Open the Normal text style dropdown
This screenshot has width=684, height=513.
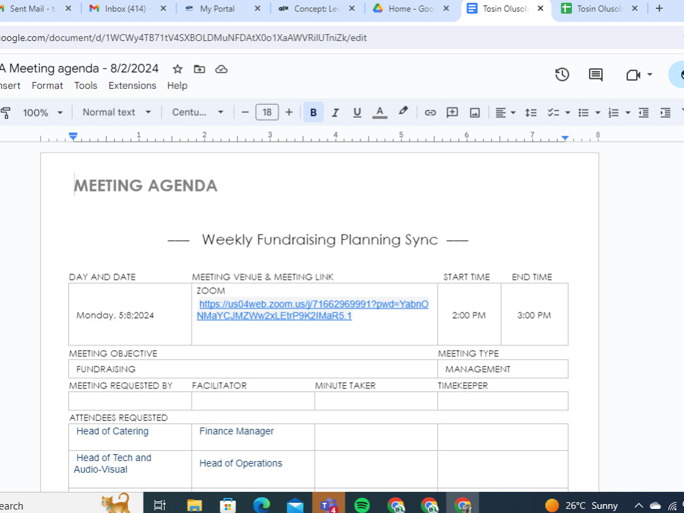(116, 112)
